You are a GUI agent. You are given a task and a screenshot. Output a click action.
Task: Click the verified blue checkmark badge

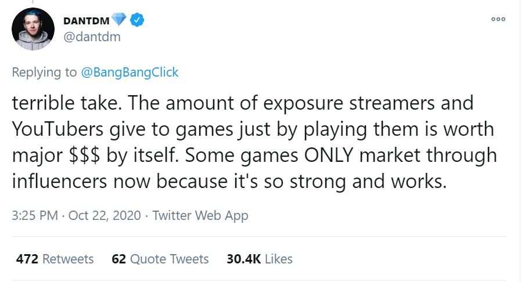(x=137, y=20)
